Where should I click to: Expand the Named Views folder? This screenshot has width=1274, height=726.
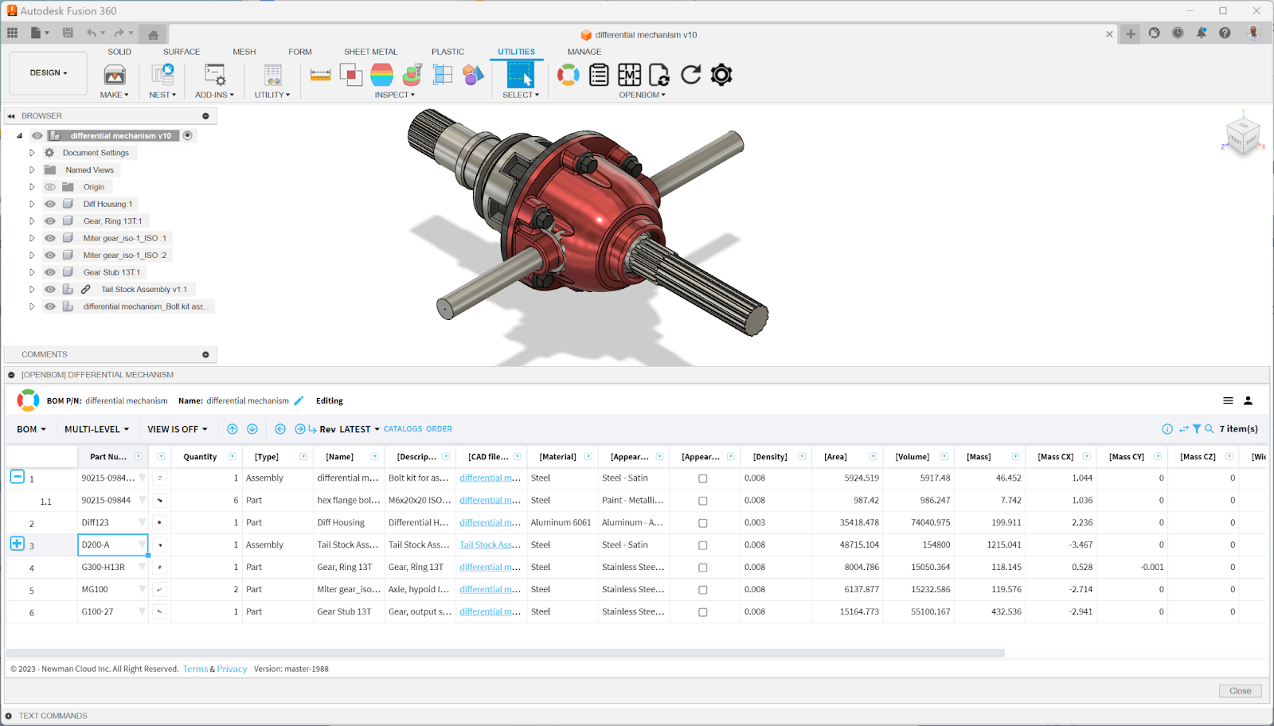pos(32,170)
